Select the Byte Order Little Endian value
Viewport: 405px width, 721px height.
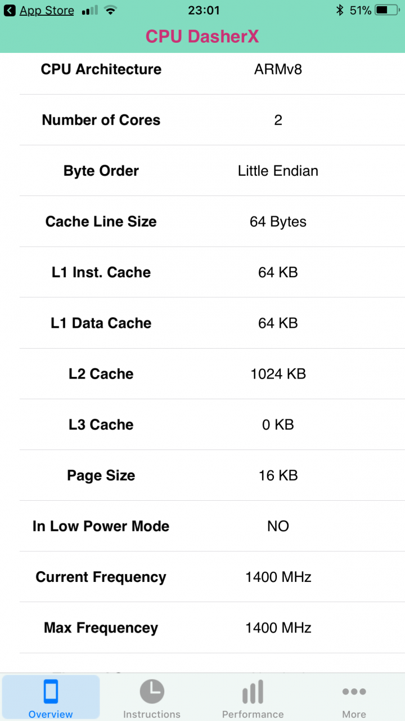(x=278, y=171)
